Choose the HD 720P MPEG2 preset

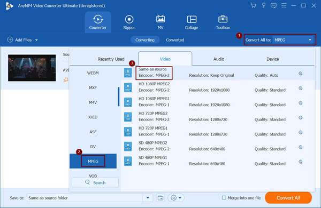point(218,117)
